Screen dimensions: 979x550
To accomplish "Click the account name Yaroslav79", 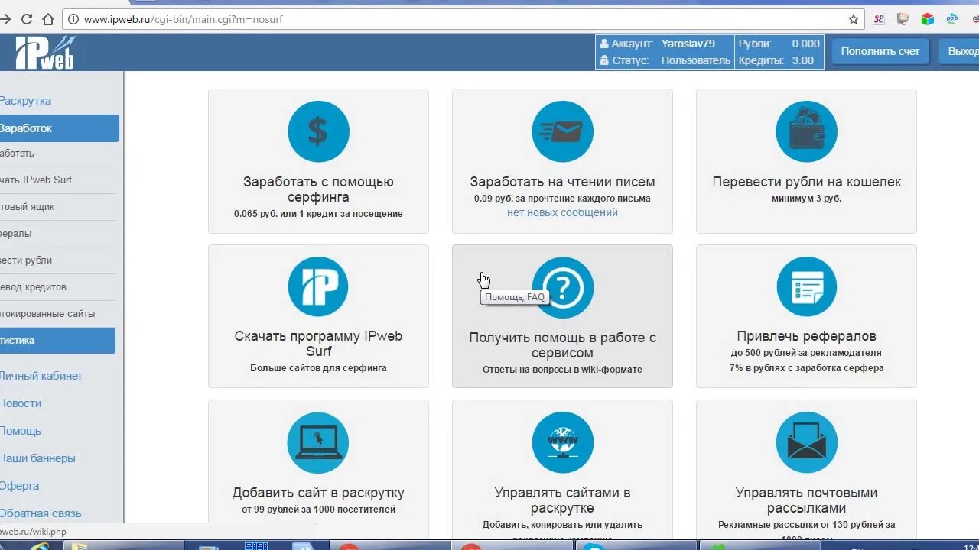I will click(688, 44).
